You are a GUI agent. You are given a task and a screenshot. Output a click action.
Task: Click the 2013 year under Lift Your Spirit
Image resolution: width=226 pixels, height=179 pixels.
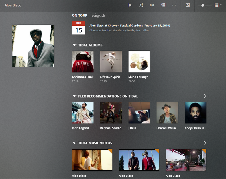coord(103,81)
